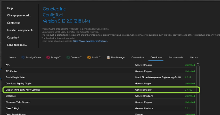Switch to the License tab
This screenshot has height=115, width=220.
pos(12,57)
